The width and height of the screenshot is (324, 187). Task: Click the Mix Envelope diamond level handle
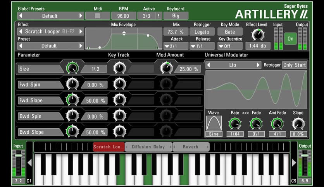coord(124,33)
